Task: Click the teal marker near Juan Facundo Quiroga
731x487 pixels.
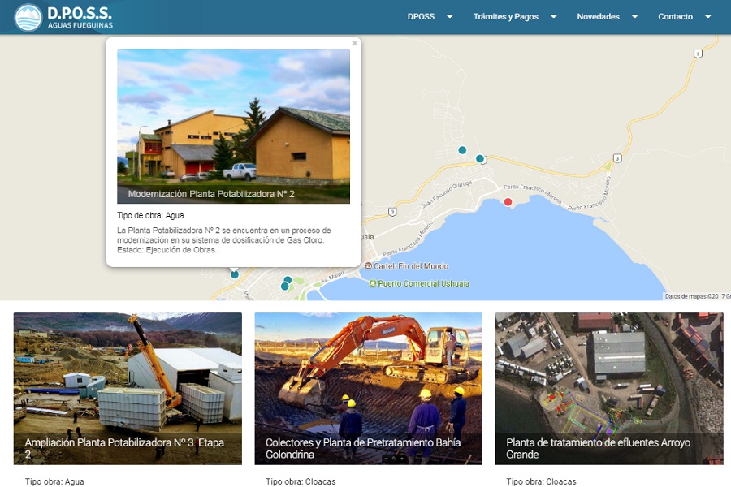Action: point(462,150)
